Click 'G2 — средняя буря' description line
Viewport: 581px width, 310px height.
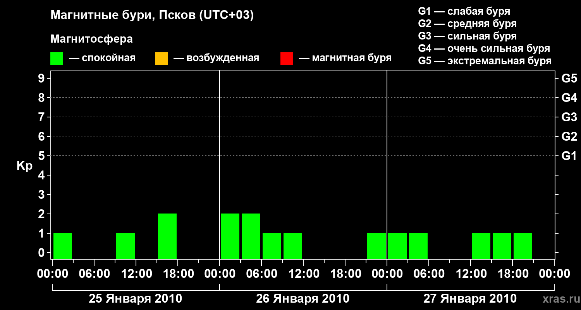click(467, 24)
